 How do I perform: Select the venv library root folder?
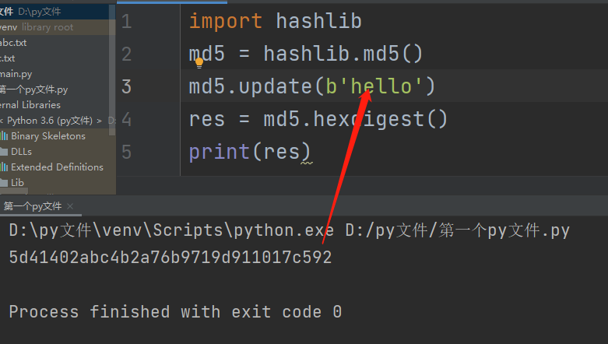[37, 27]
